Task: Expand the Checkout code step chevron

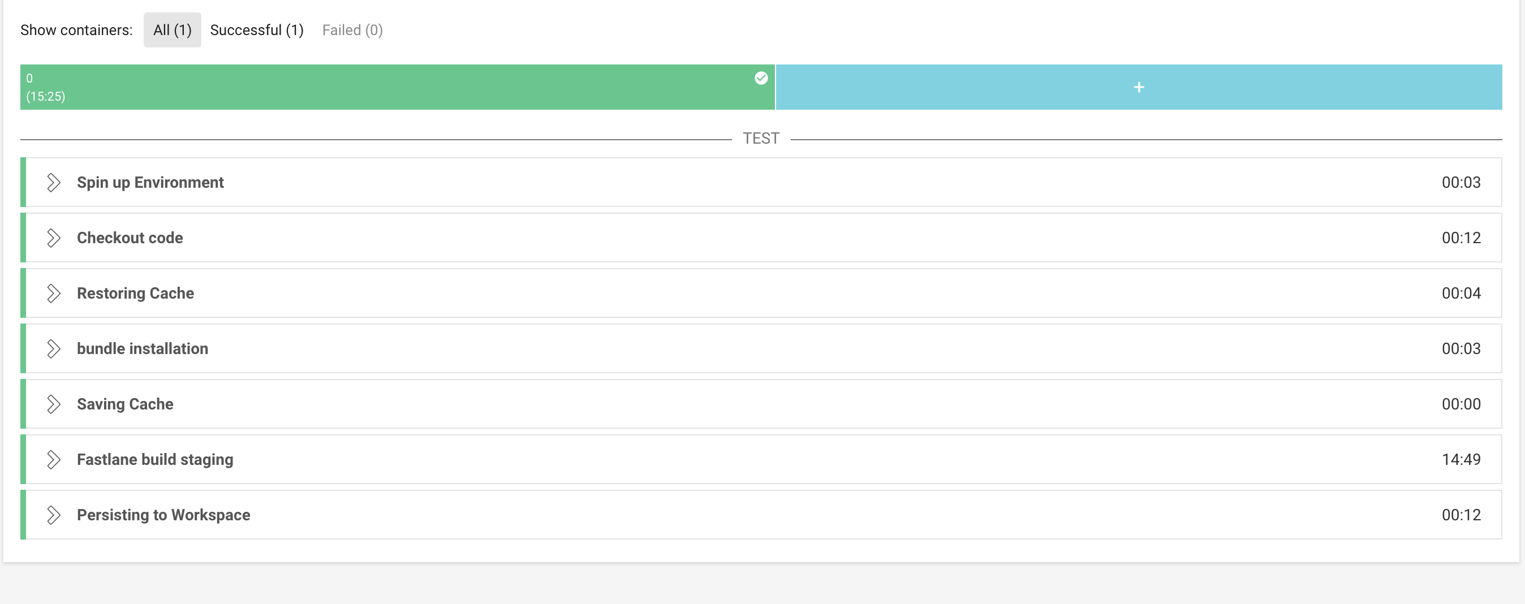Action: point(53,238)
